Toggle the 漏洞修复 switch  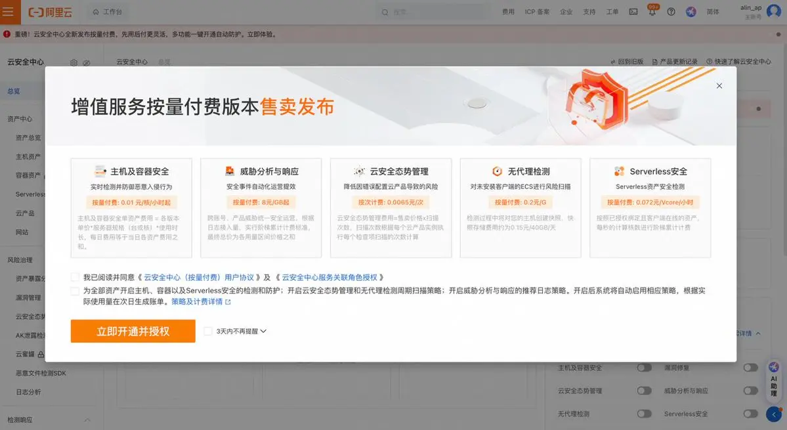[750, 368]
